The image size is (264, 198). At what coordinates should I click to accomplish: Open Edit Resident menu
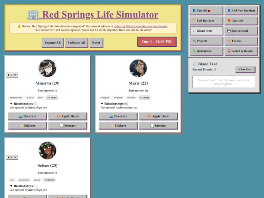[x=206, y=21]
